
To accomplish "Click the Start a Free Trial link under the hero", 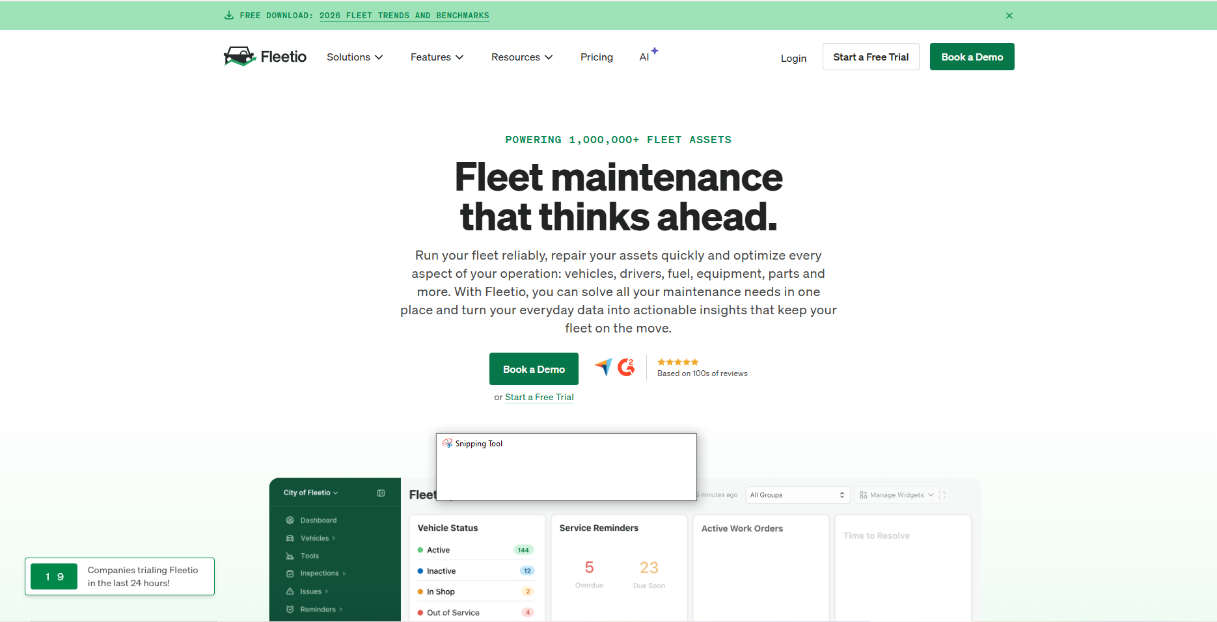I will point(540,397).
